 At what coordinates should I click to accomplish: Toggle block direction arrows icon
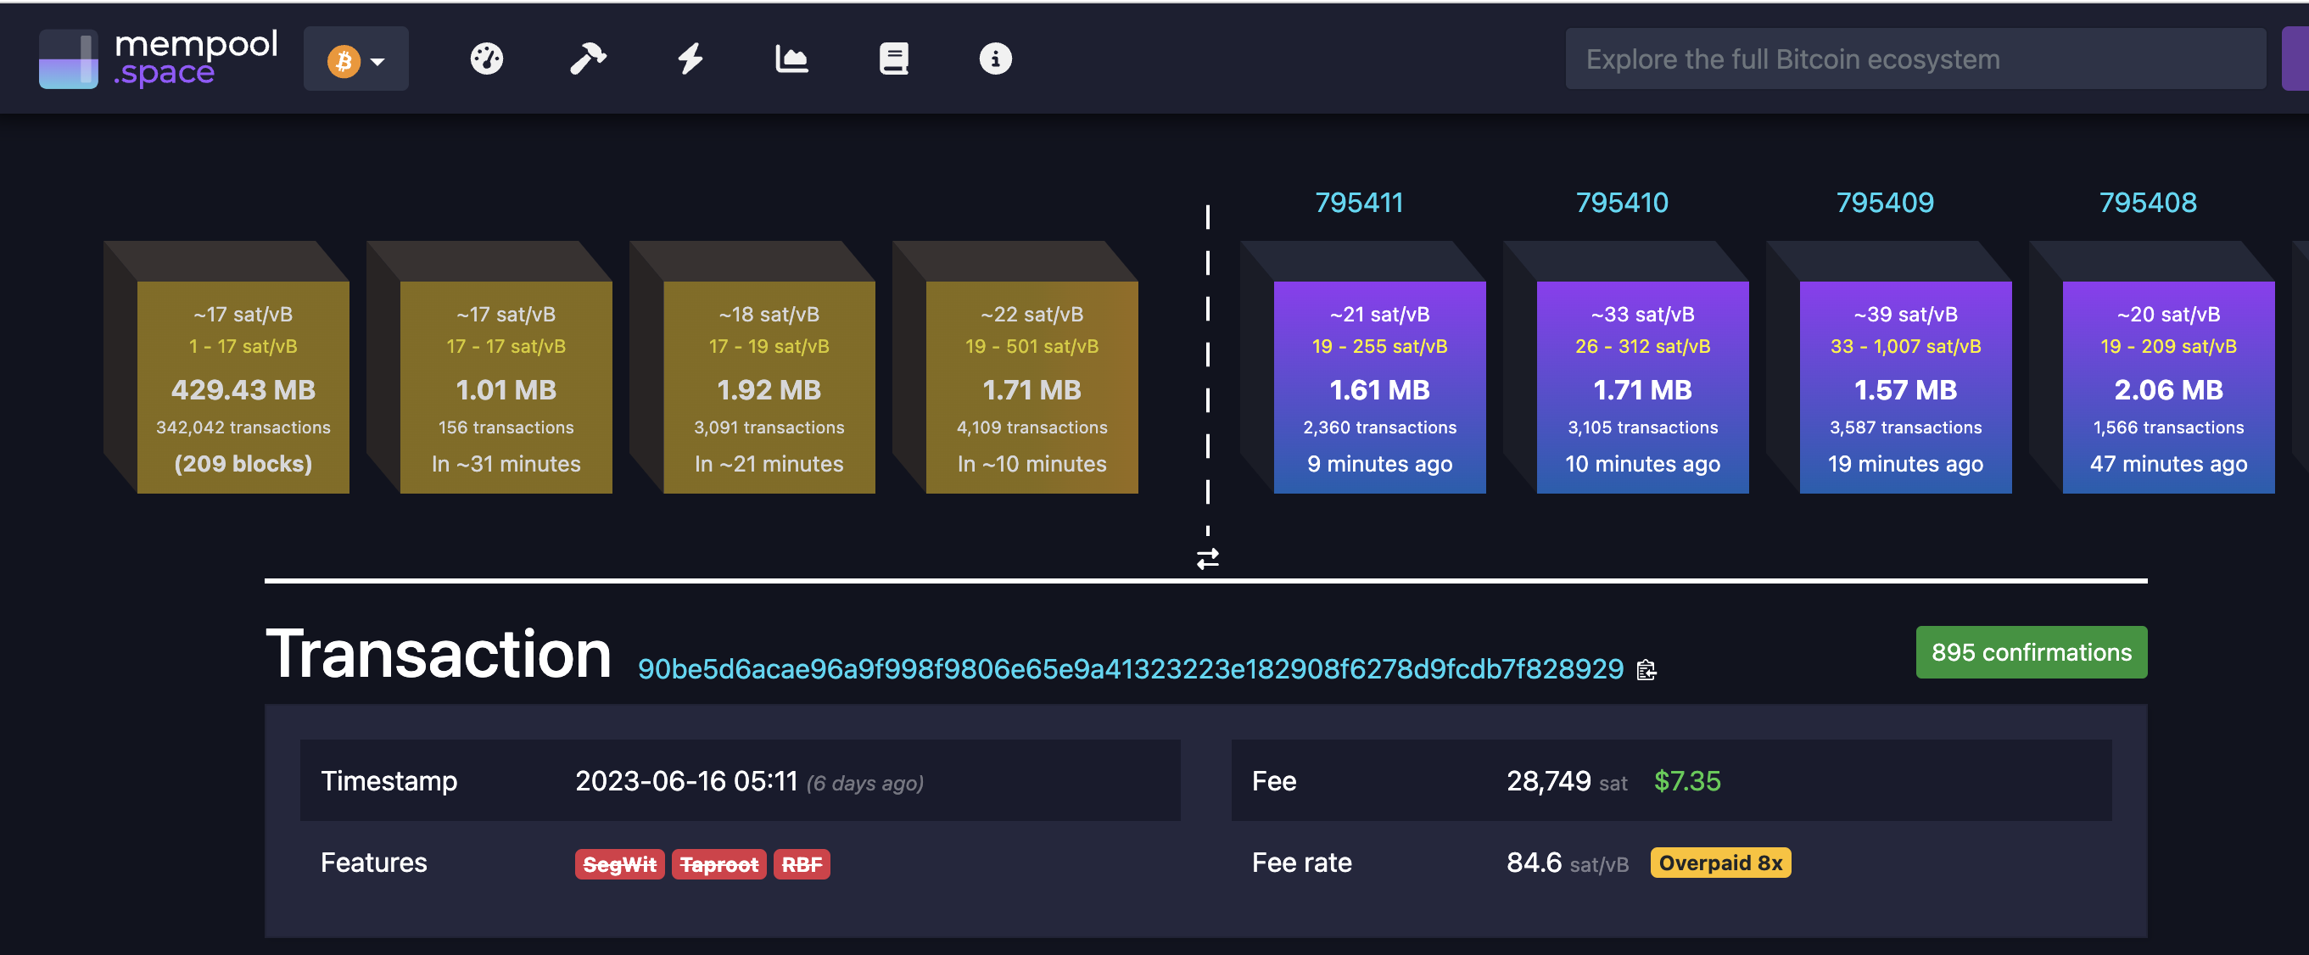tap(1207, 559)
